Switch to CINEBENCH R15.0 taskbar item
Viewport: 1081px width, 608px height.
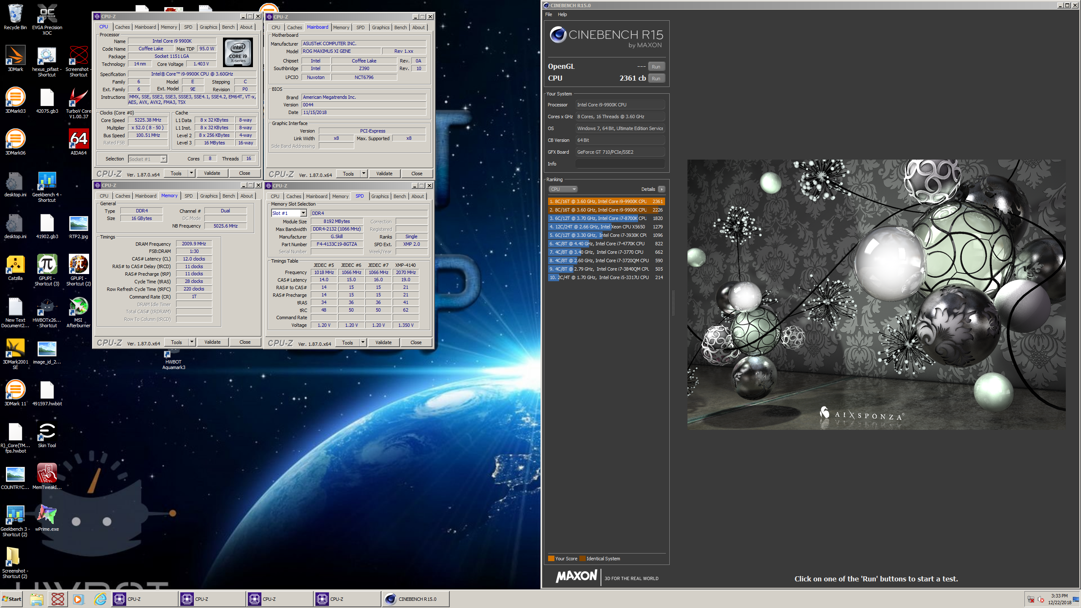tap(416, 599)
